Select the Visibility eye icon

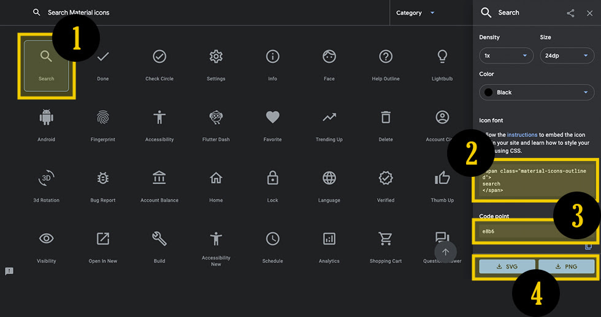(x=47, y=239)
